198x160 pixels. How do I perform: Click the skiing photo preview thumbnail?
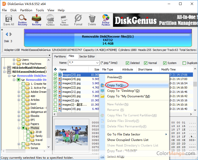coord(71,135)
